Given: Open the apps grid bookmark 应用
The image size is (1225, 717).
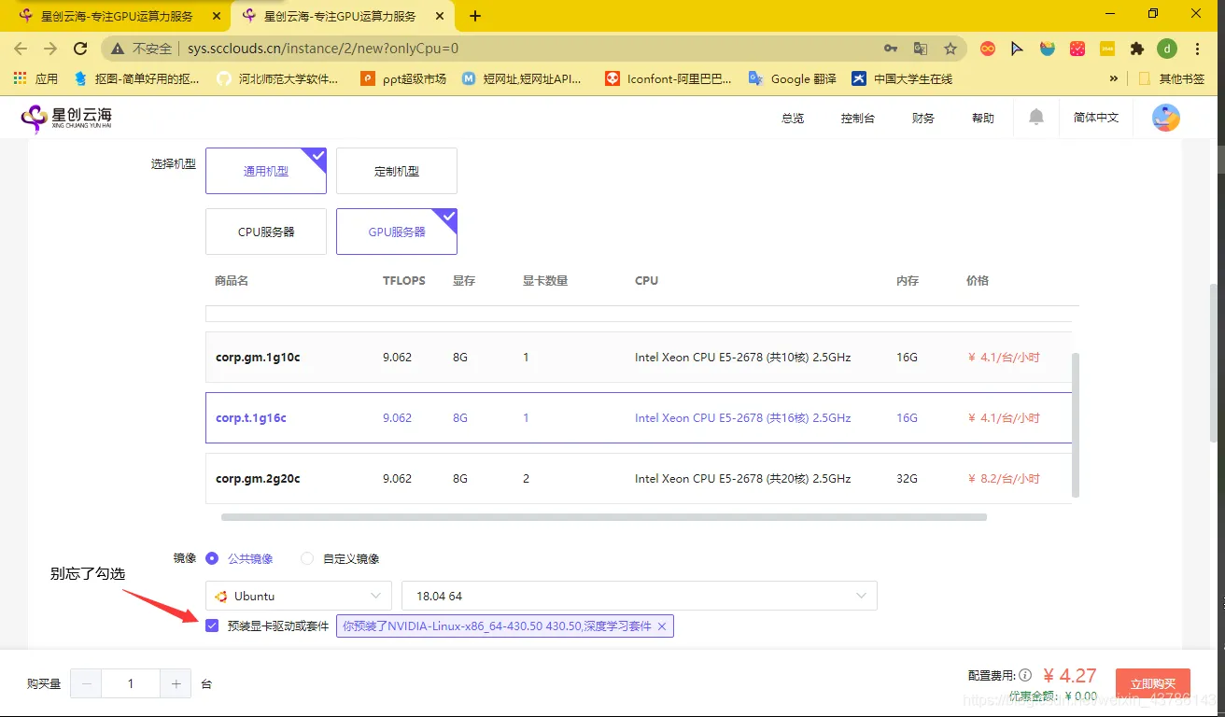Looking at the screenshot, I should tap(35, 79).
